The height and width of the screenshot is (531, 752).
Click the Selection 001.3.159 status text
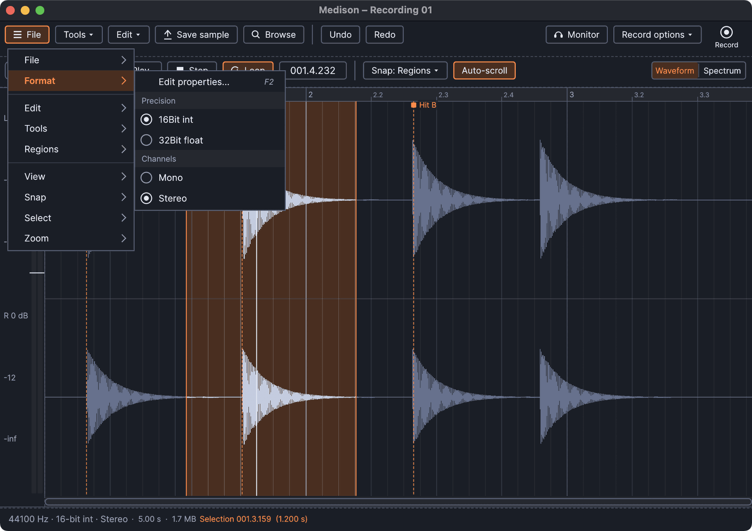pyautogui.click(x=253, y=519)
